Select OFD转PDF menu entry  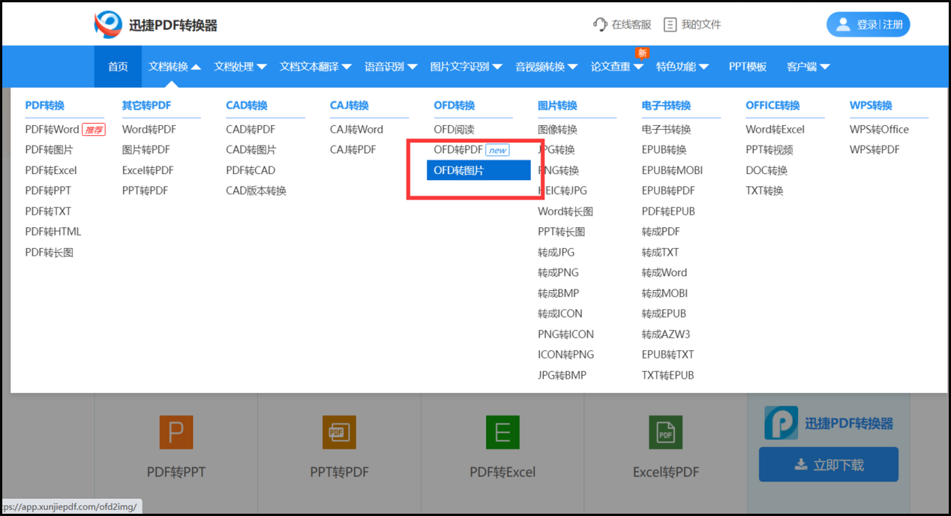(x=458, y=149)
